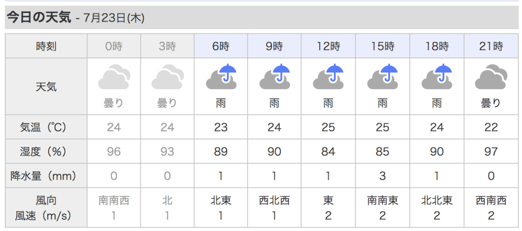The width and height of the screenshot is (522, 231).
Task: Select the rain umbrella icon at 9時
Action: point(275,77)
